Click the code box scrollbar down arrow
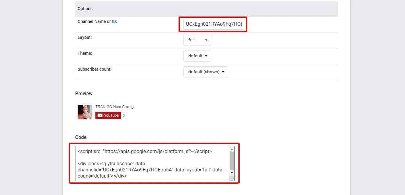The height and width of the screenshot is (195, 405). [x=232, y=173]
